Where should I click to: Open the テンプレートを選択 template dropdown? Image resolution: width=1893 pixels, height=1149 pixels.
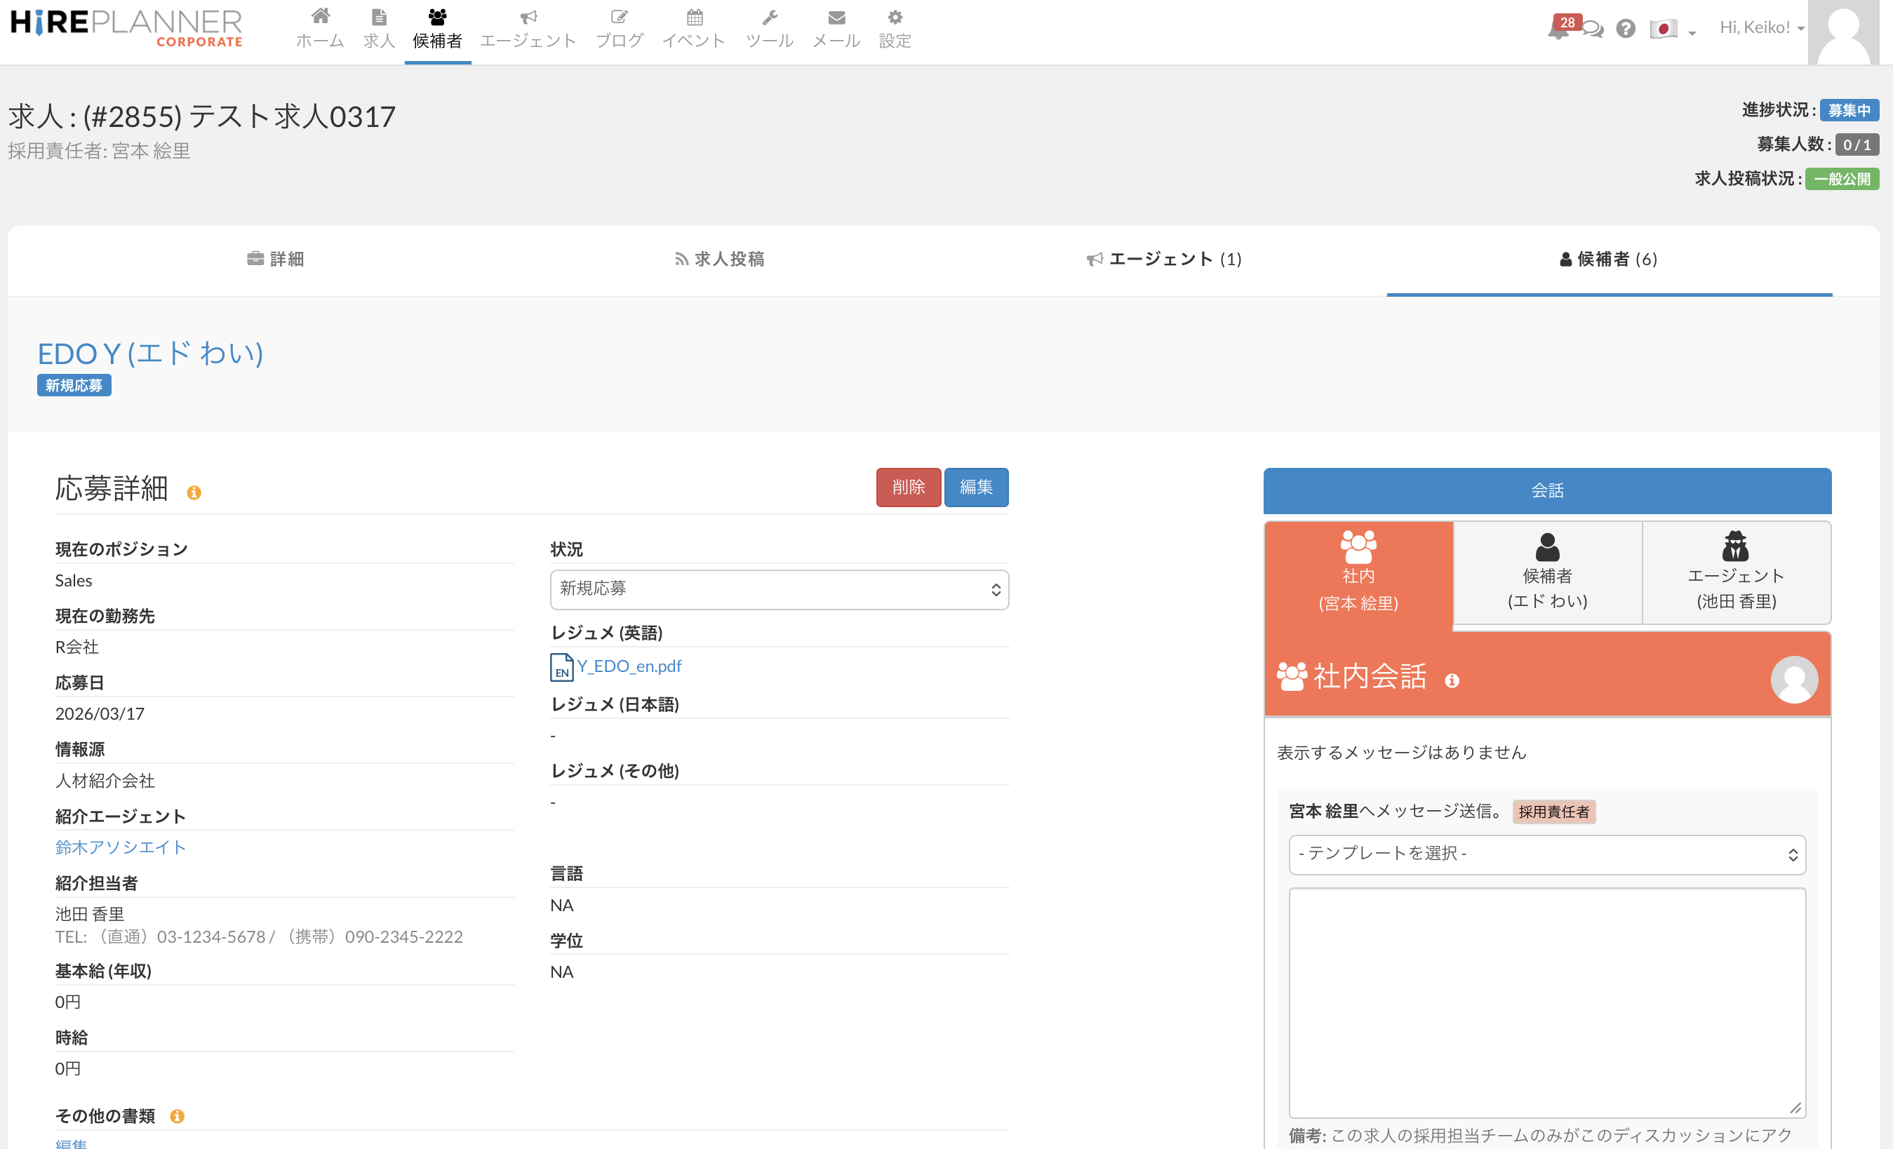pyautogui.click(x=1546, y=854)
